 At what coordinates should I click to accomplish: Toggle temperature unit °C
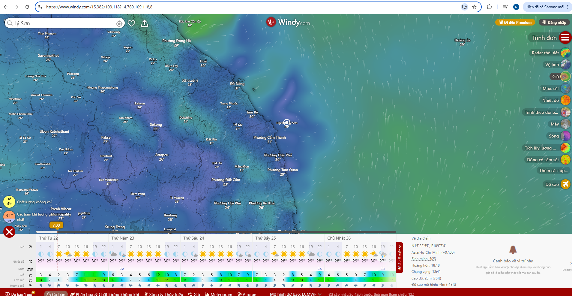point(30,261)
